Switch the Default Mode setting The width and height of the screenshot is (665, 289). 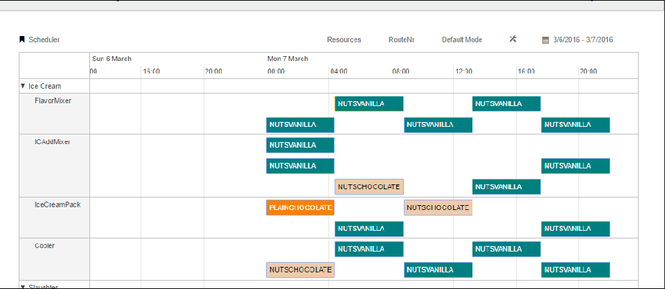click(x=461, y=40)
